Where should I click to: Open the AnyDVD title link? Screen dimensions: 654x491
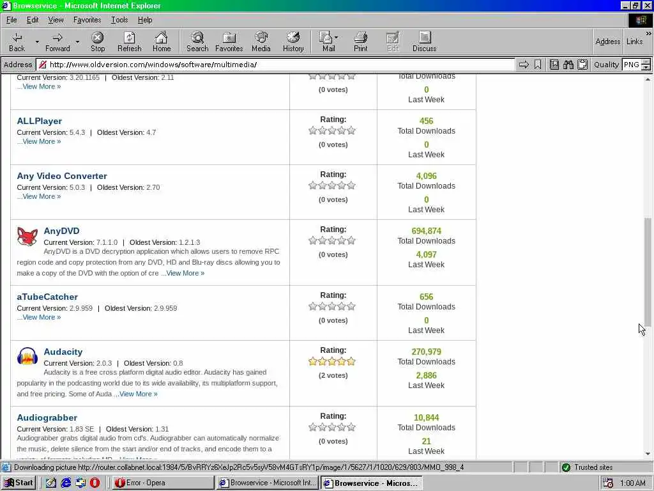pos(61,231)
